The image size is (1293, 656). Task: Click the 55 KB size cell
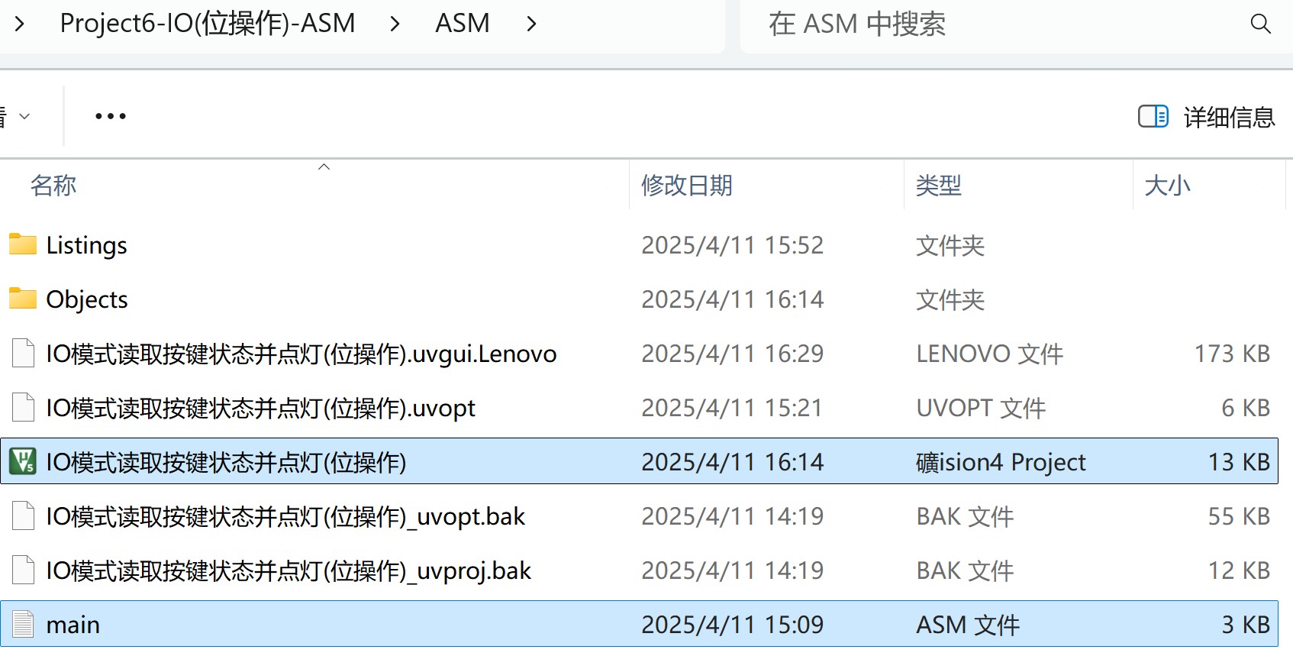(x=1239, y=516)
